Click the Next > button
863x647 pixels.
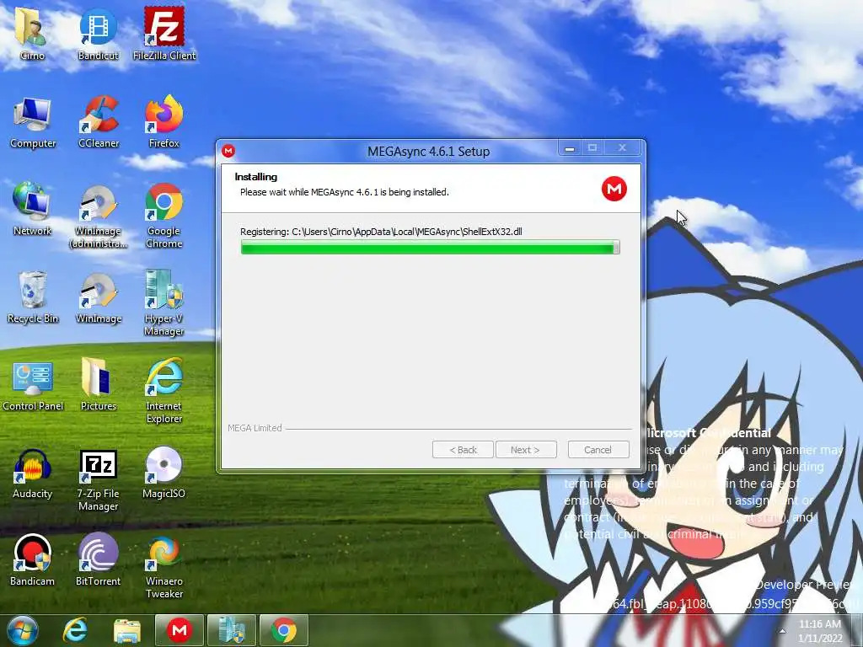click(x=526, y=450)
